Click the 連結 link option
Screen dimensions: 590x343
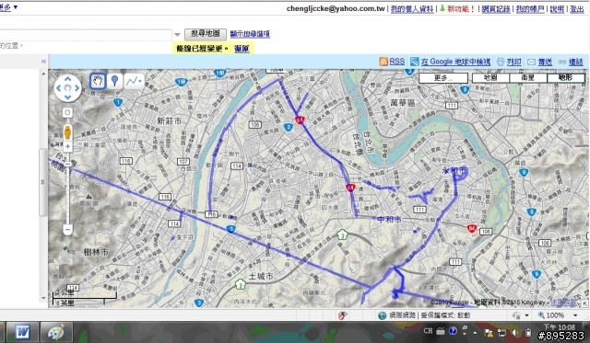point(575,62)
